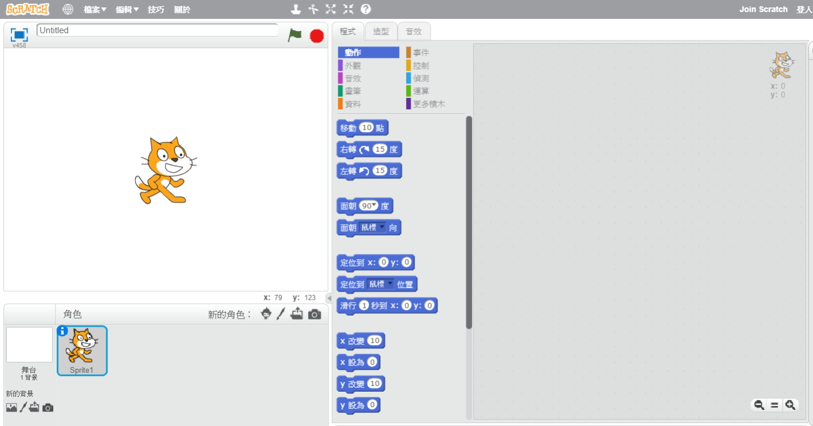
Task: Switch stage to full screen mode
Action: [19, 34]
